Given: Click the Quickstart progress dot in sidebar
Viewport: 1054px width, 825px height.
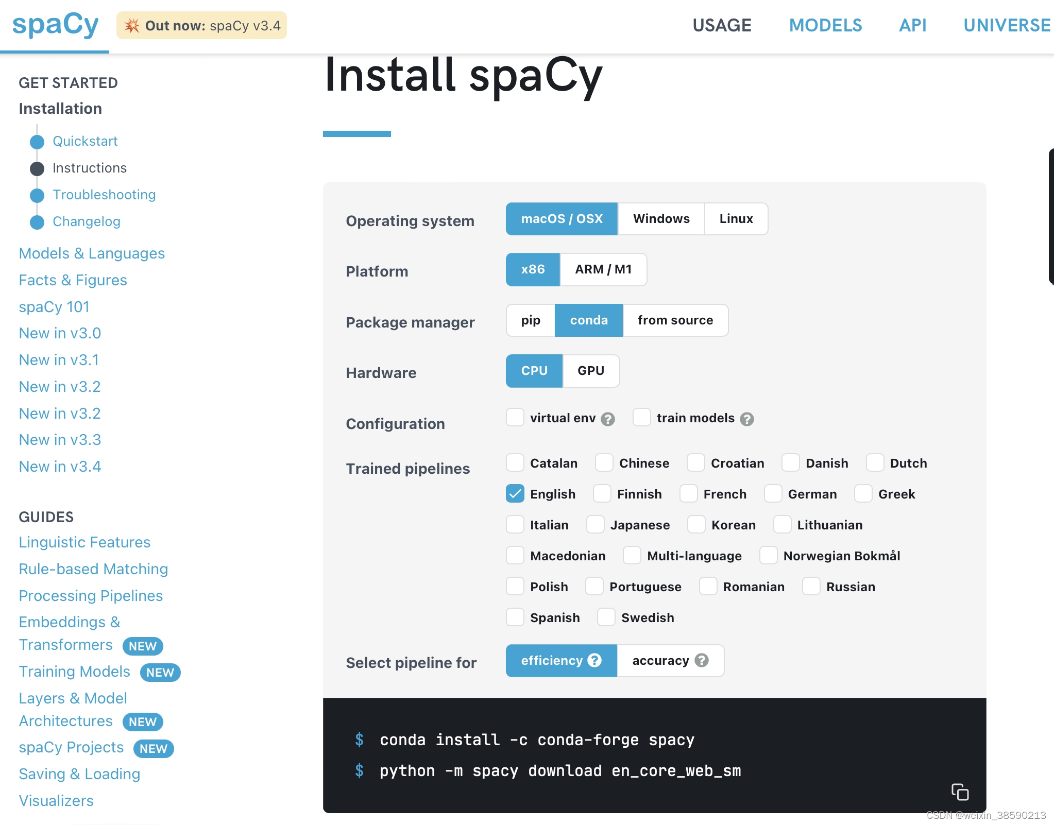Looking at the screenshot, I should click(x=37, y=142).
